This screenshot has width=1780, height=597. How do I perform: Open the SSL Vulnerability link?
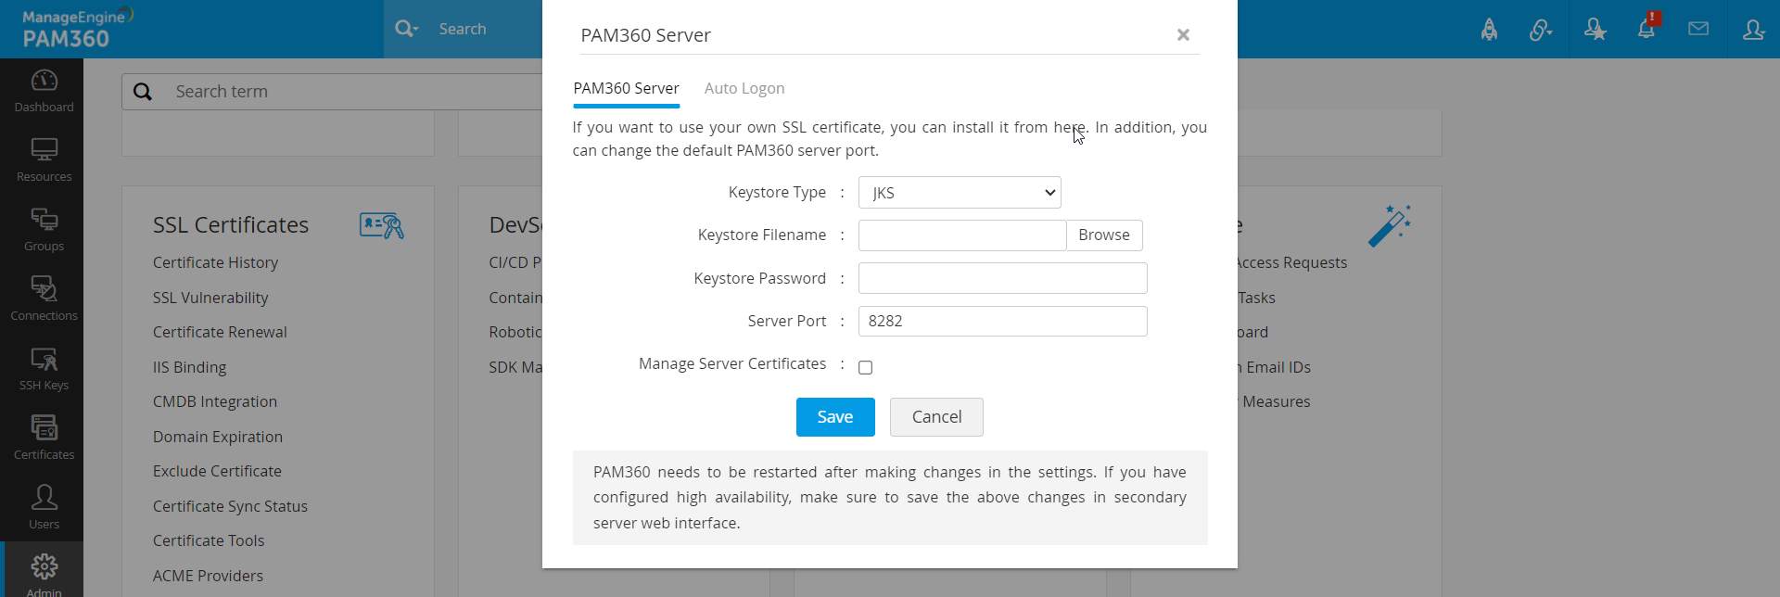(210, 298)
